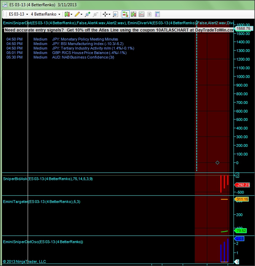Viewport: 255px width, 266px height.
Task: Open the Indicators line-chart icon
Action: 142,14
